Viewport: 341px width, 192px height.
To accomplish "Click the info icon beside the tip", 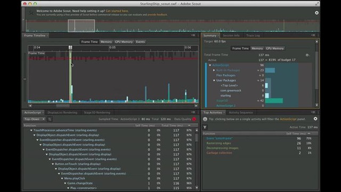I will click(205, 119).
